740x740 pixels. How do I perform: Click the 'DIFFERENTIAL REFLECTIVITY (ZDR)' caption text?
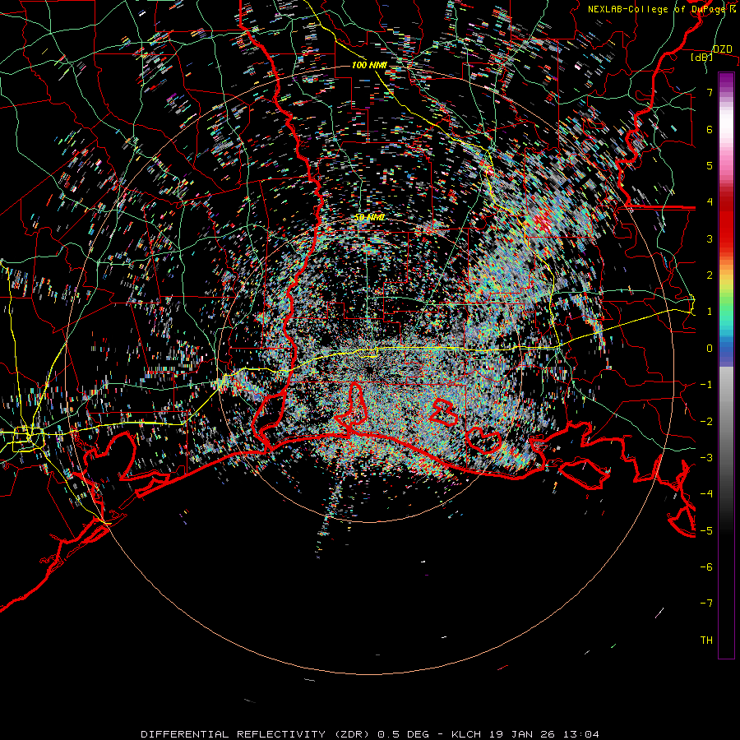click(257, 734)
